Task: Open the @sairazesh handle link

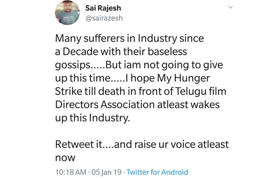Action: [x=104, y=18]
